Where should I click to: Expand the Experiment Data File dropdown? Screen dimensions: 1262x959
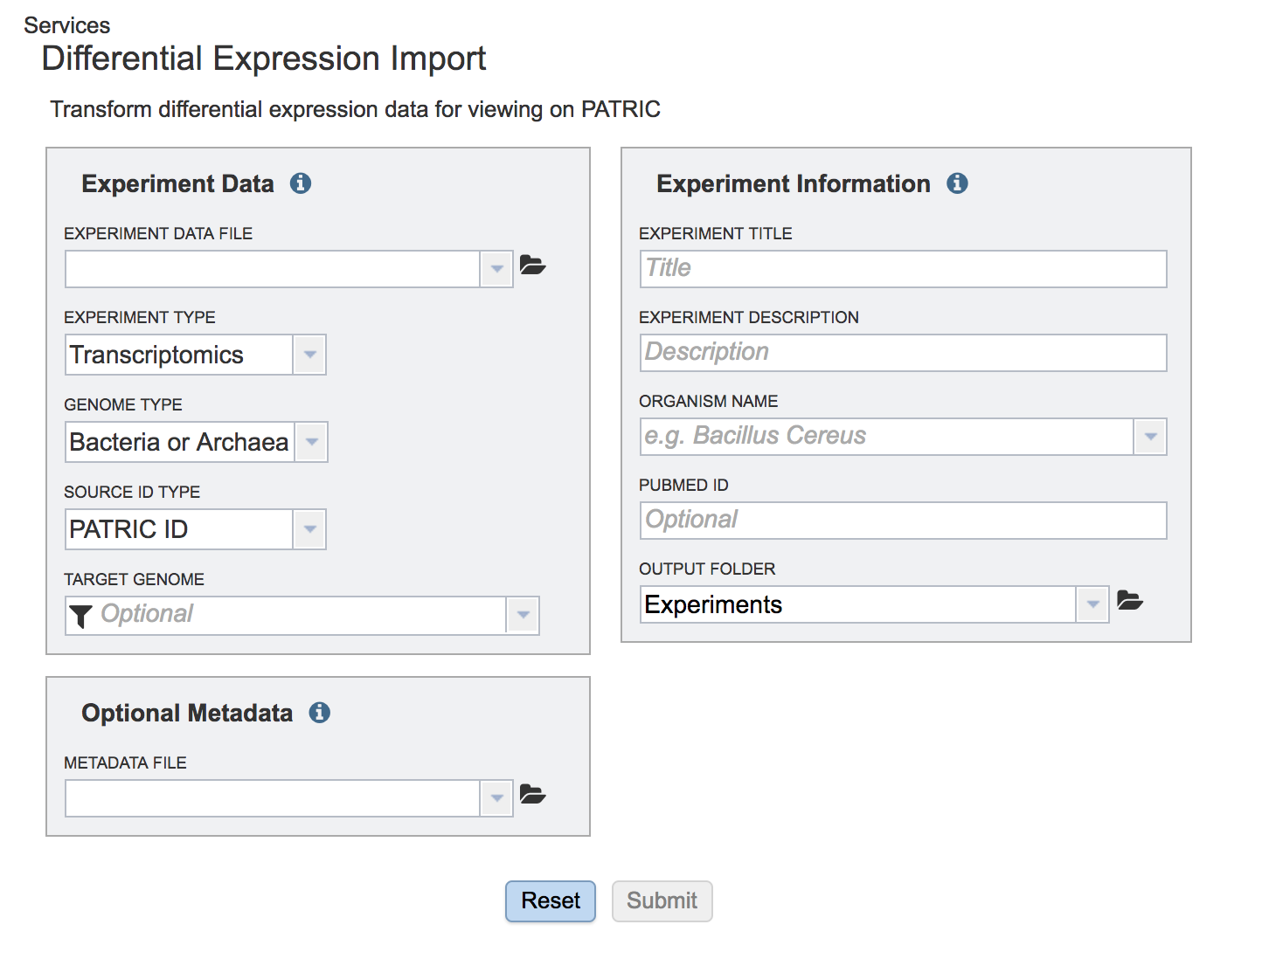click(x=496, y=269)
